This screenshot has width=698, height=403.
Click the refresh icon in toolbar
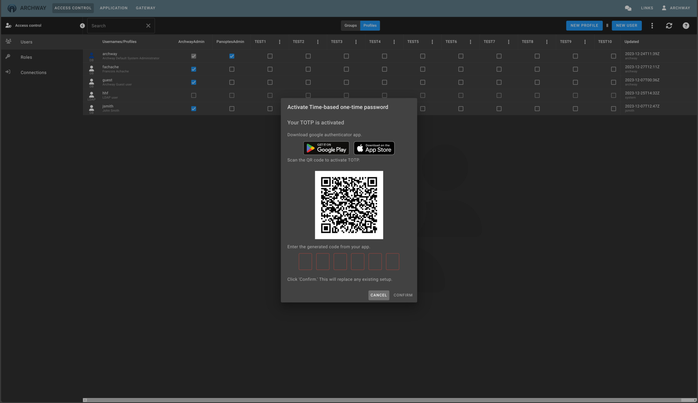[669, 25]
